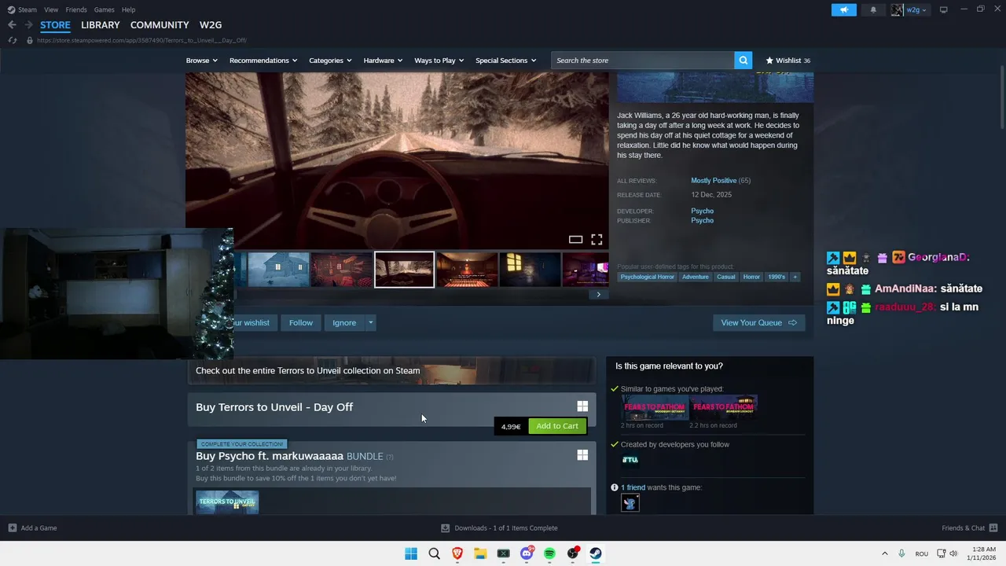Click the store search magnifier button
The height and width of the screenshot is (566, 1006).
[743, 61]
